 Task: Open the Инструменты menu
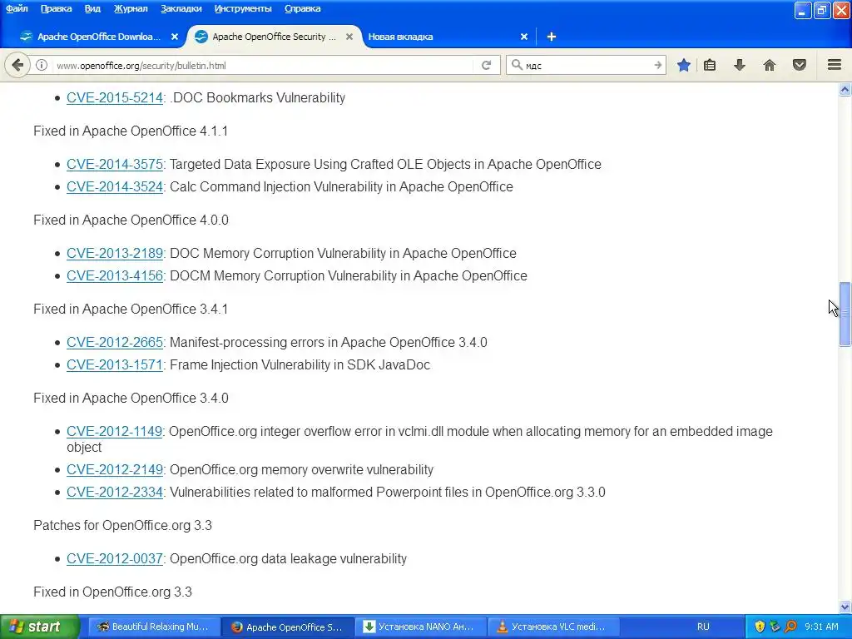[243, 8]
